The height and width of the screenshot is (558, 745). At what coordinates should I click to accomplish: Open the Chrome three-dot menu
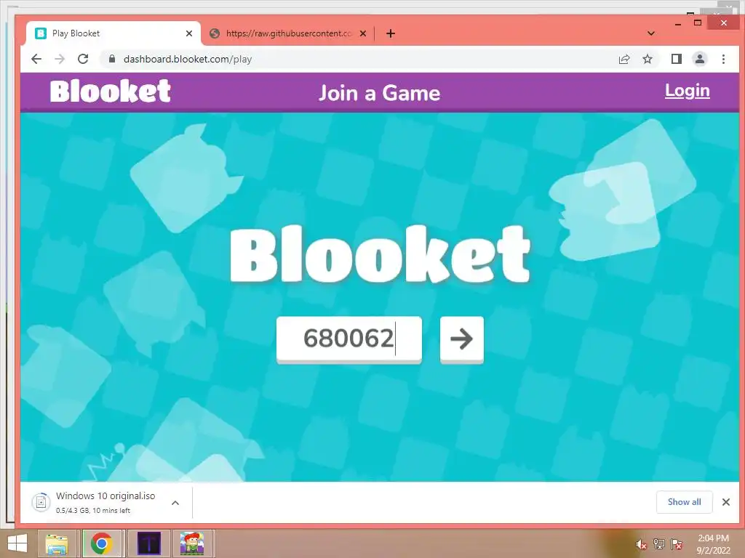pyautogui.click(x=723, y=59)
